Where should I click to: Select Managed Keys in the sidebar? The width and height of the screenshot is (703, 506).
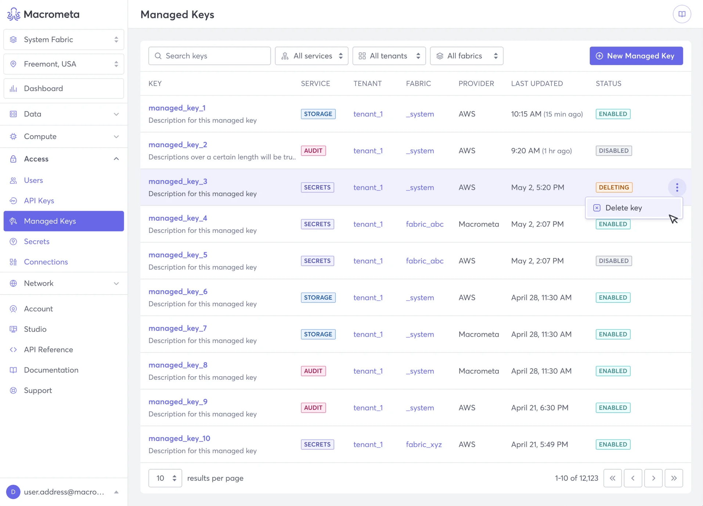click(x=64, y=221)
